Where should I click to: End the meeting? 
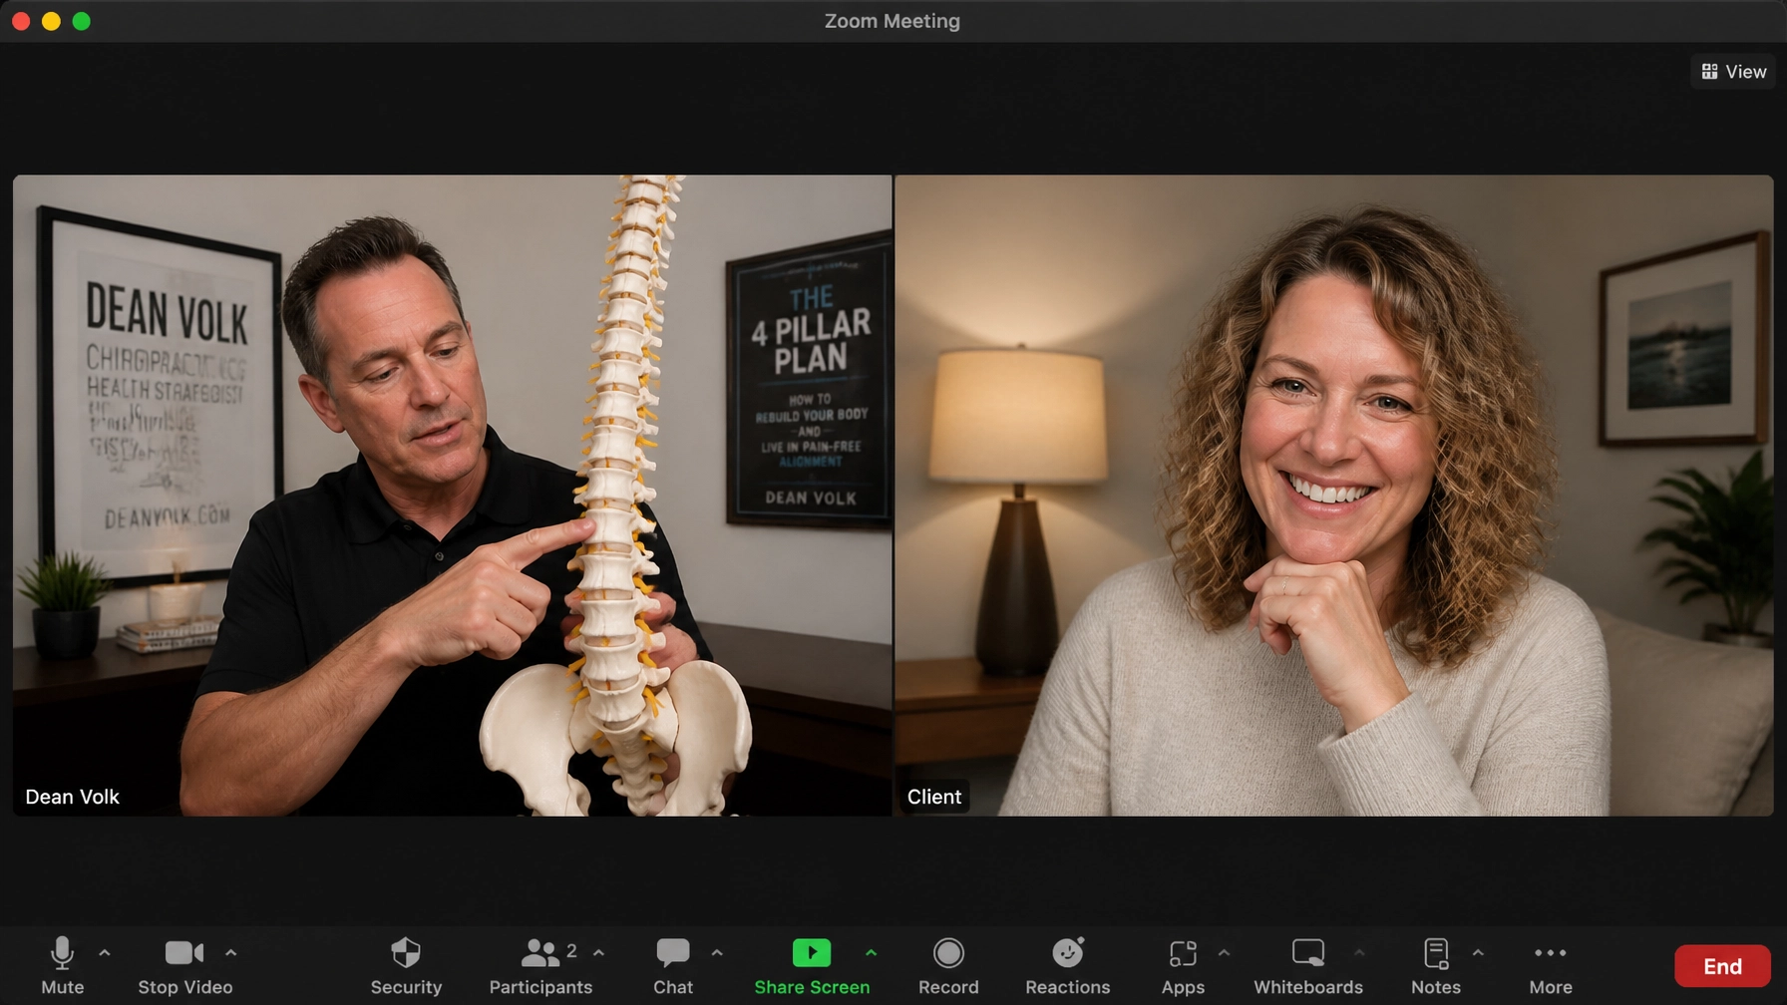(1722, 966)
